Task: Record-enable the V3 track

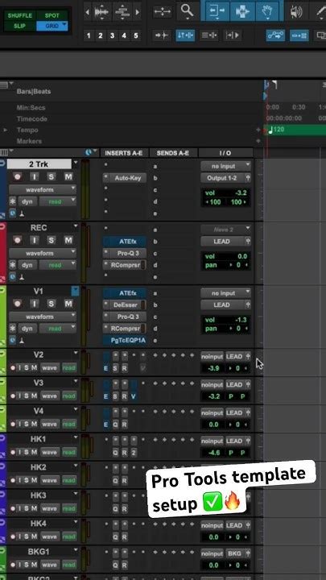Action: tap(13, 396)
